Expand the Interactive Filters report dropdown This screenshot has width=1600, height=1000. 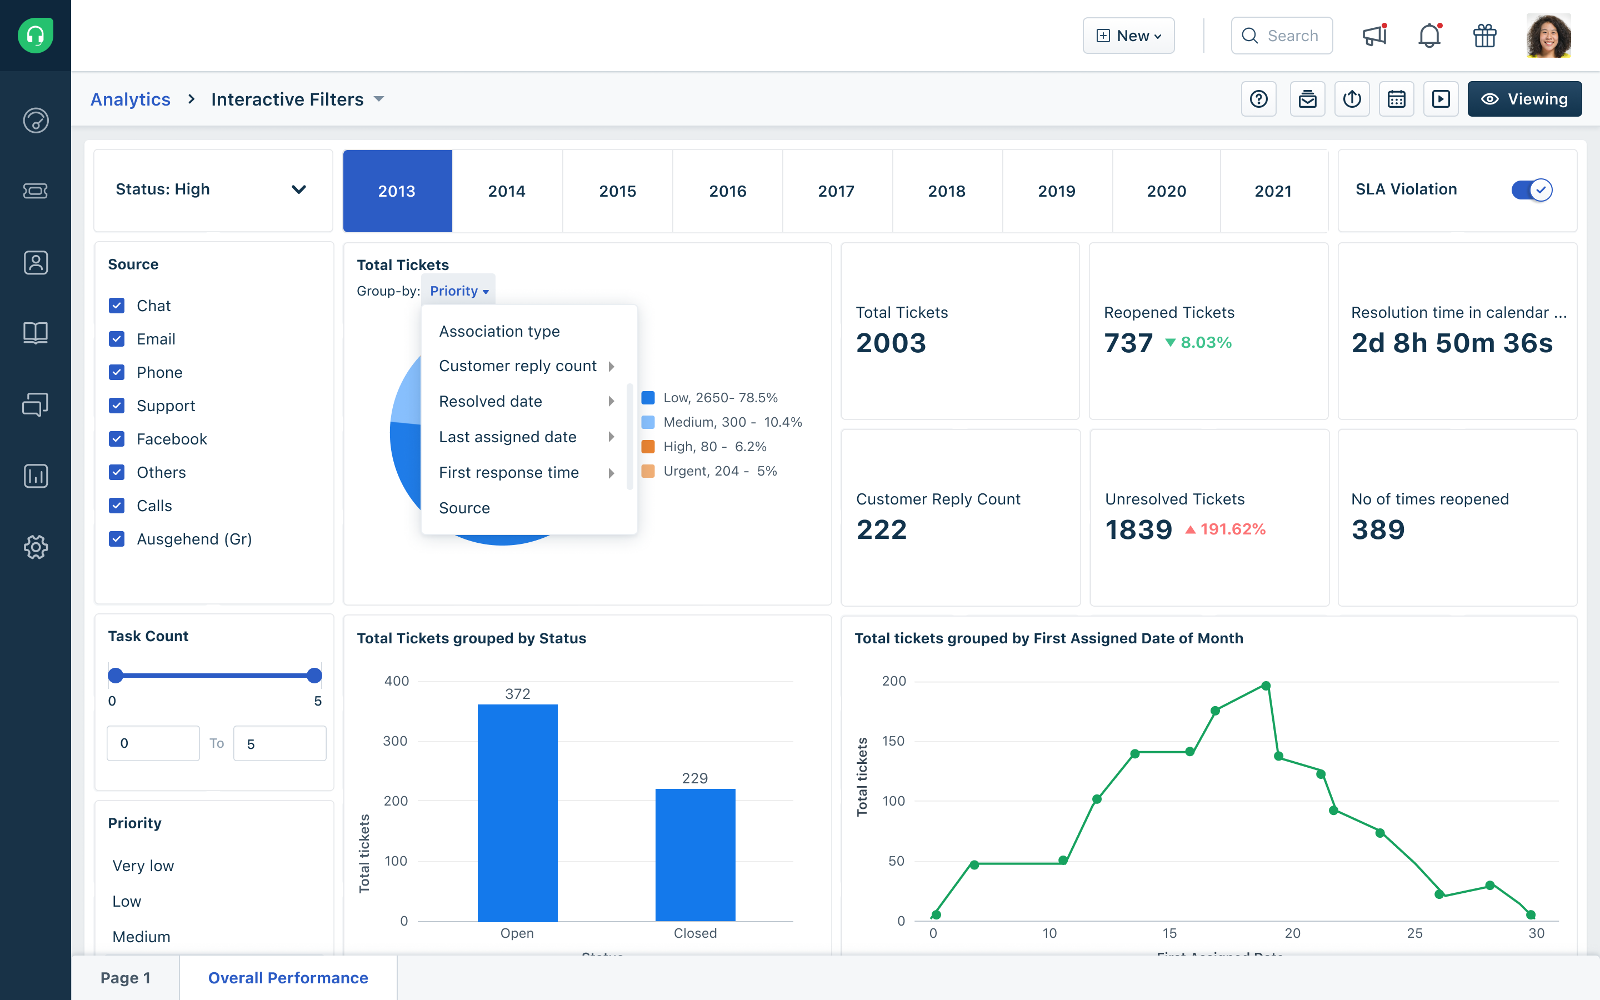pyautogui.click(x=379, y=98)
